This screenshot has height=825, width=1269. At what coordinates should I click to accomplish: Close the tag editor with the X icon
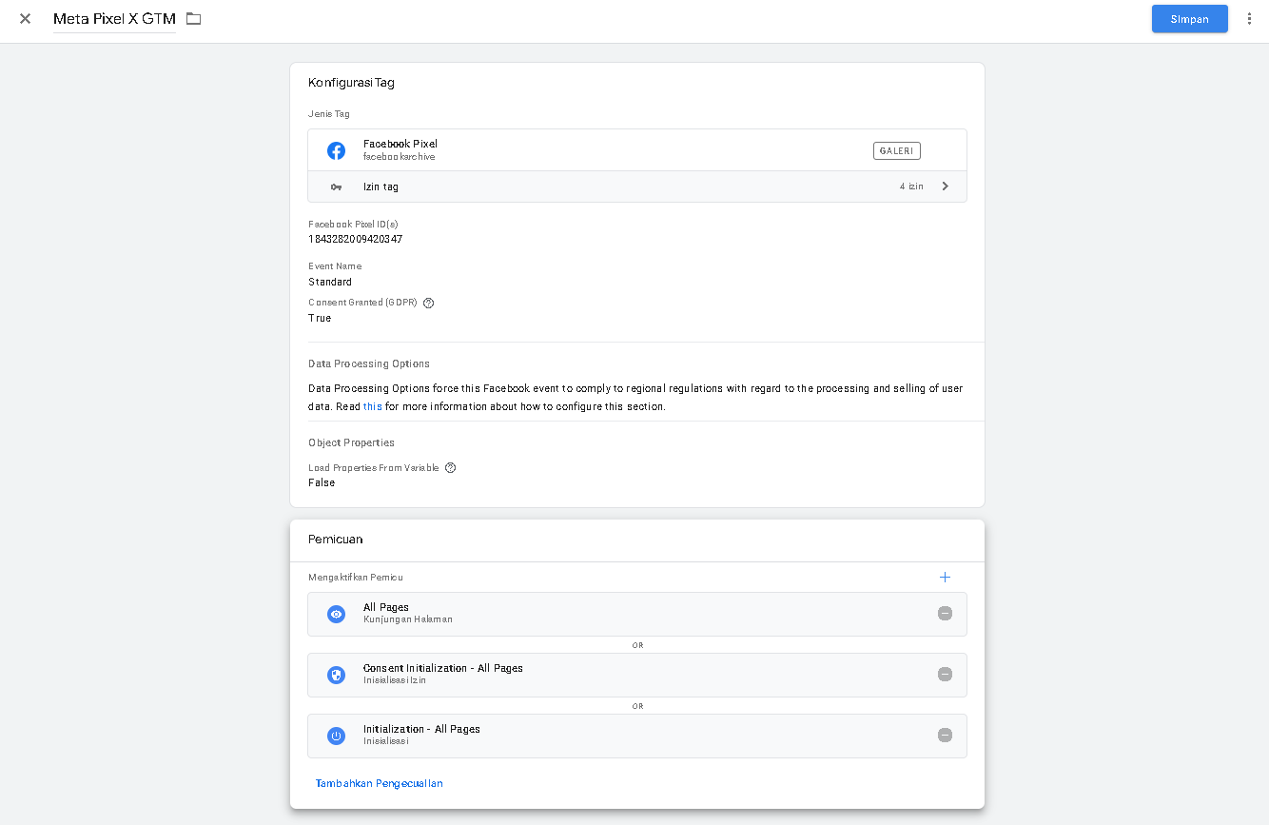coord(25,19)
